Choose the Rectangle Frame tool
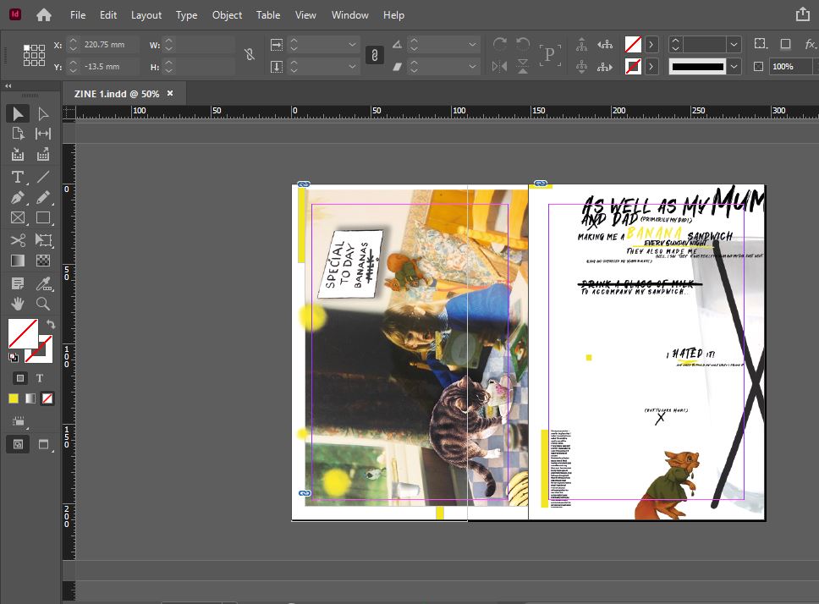The width and height of the screenshot is (819, 604). [x=17, y=218]
